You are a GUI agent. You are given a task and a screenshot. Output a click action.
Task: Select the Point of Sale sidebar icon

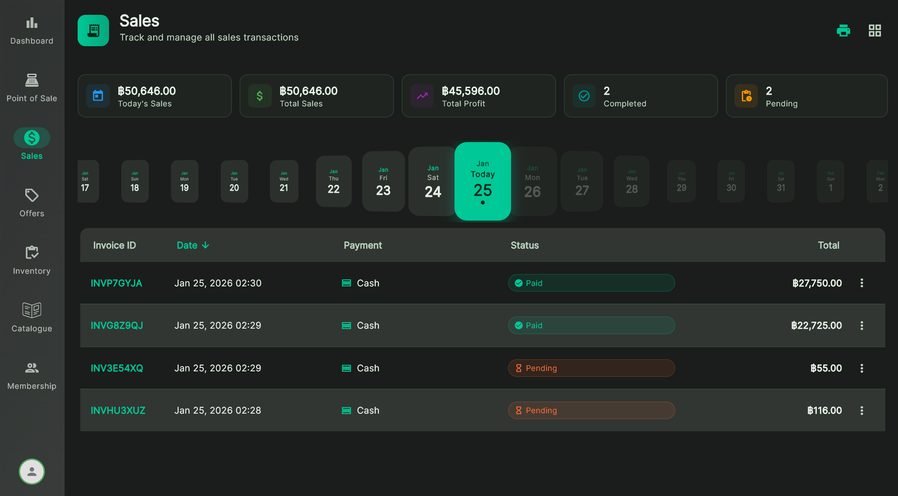click(x=31, y=87)
